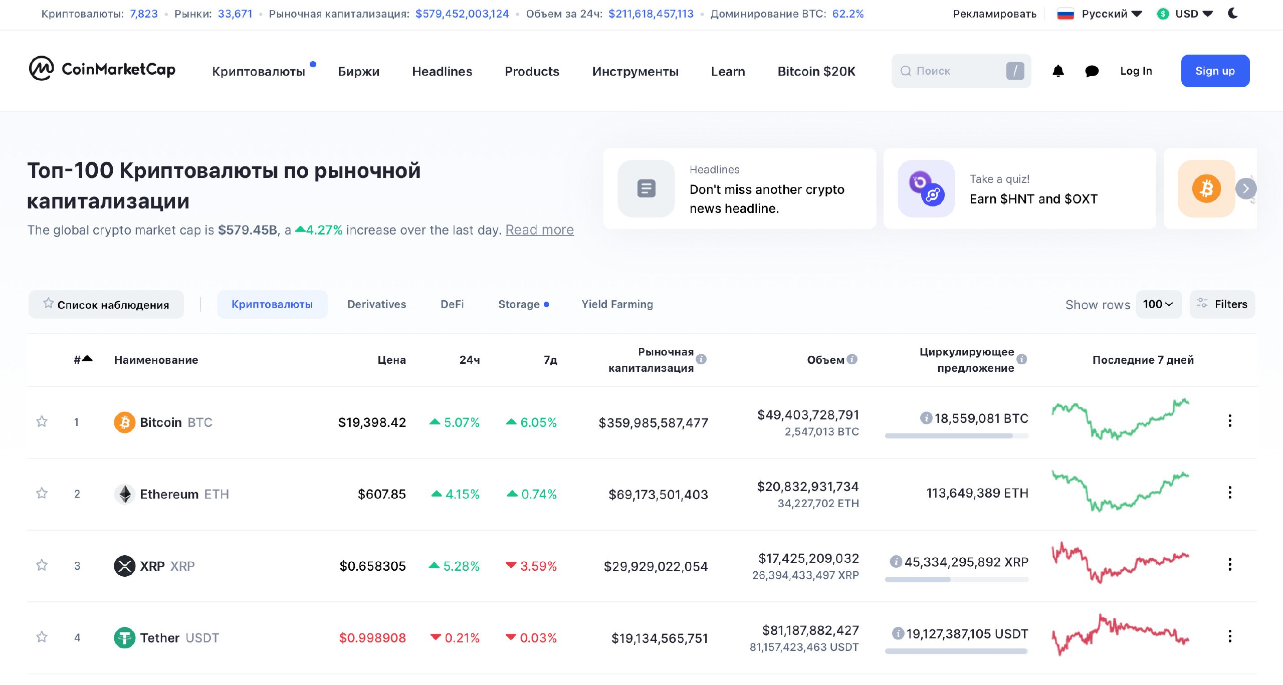Open the Headlines nav menu
The width and height of the screenshot is (1283, 685).
[x=442, y=71]
